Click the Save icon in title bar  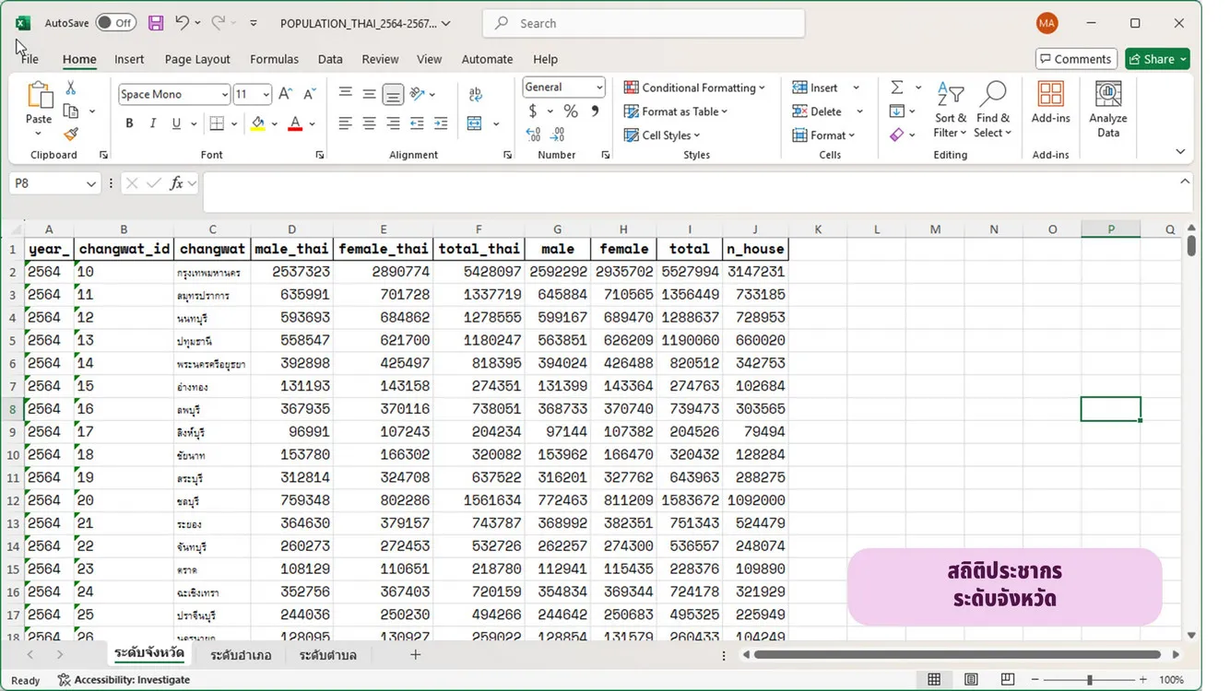click(156, 23)
